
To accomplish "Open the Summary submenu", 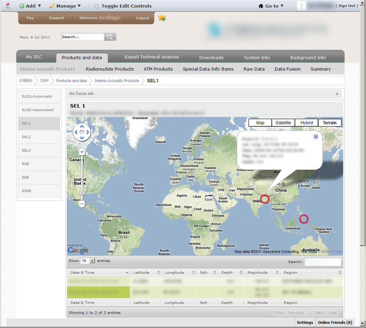I will click(x=320, y=69).
